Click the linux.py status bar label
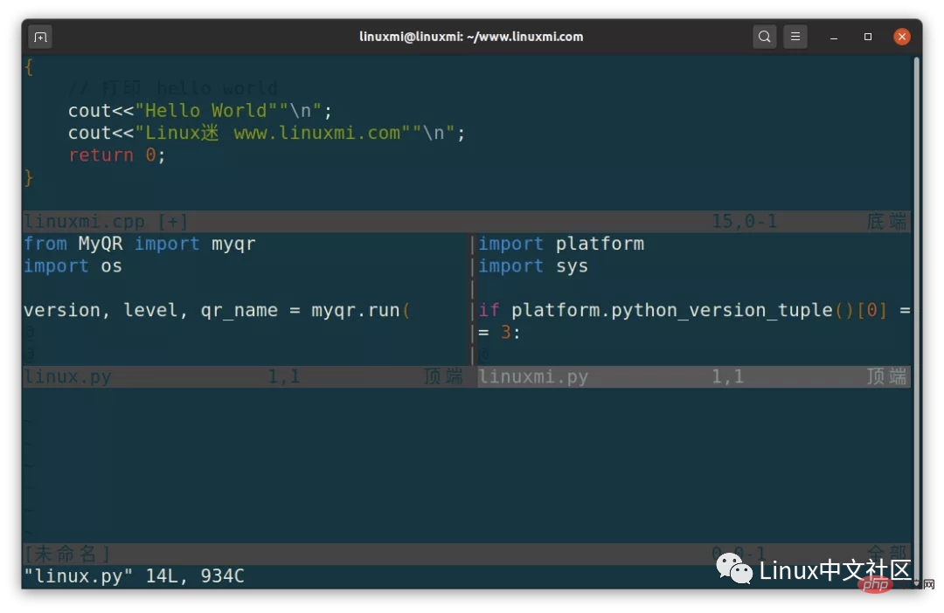This screenshot has height=613, width=944. (x=67, y=377)
